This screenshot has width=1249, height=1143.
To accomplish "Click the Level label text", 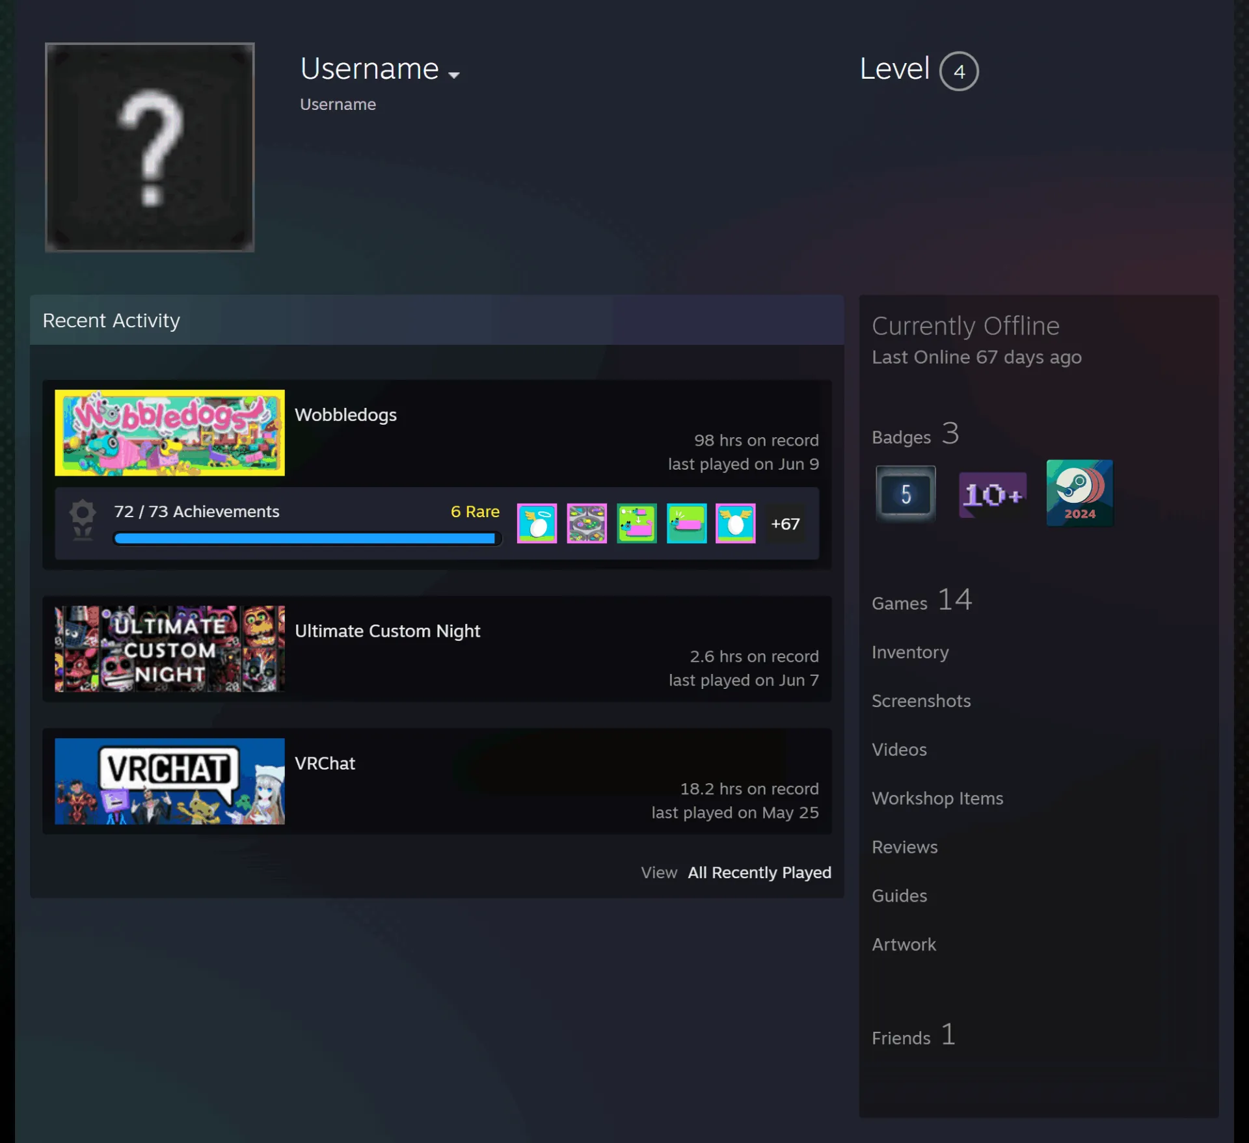I will pyautogui.click(x=894, y=69).
